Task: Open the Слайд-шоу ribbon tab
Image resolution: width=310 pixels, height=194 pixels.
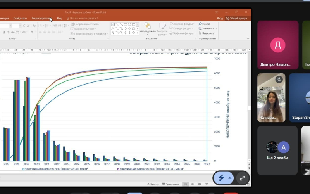Action: point(20,18)
